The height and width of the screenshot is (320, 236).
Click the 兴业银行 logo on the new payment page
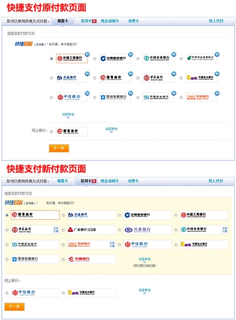pos(148,230)
